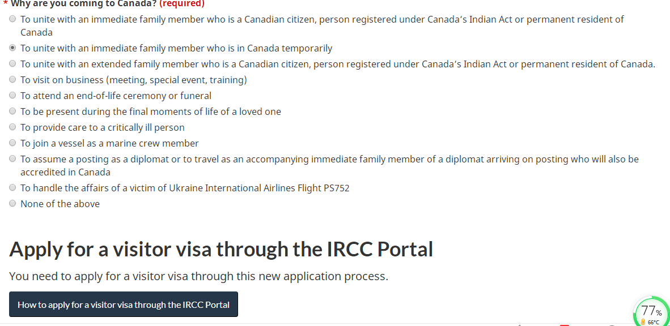Select the immediate family member Canadian citizen option
The image size is (670, 326).
coord(12,19)
